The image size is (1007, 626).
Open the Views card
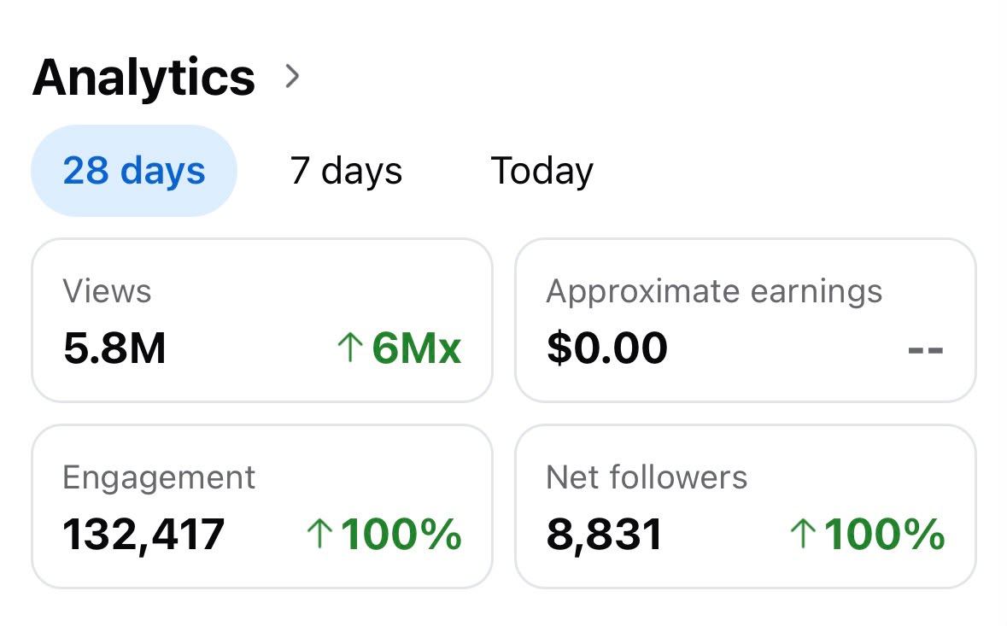(262, 320)
